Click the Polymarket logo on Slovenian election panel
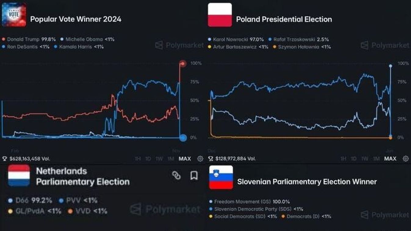 (x=385, y=215)
